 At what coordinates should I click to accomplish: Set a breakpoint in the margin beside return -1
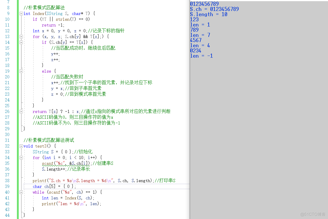[14, 25]
